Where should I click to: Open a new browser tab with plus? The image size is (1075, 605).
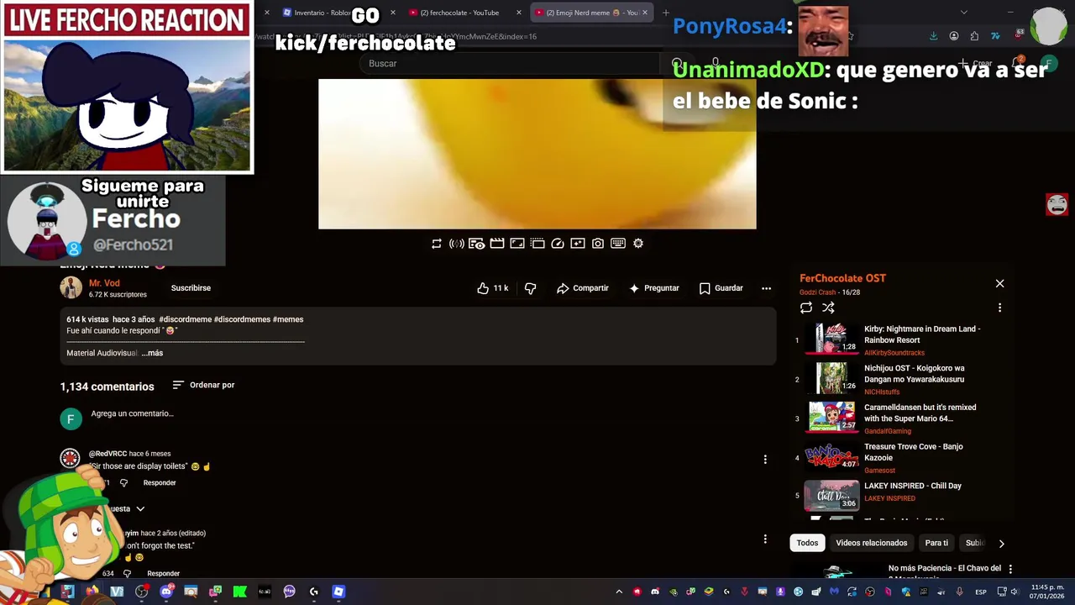pos(665,13)
